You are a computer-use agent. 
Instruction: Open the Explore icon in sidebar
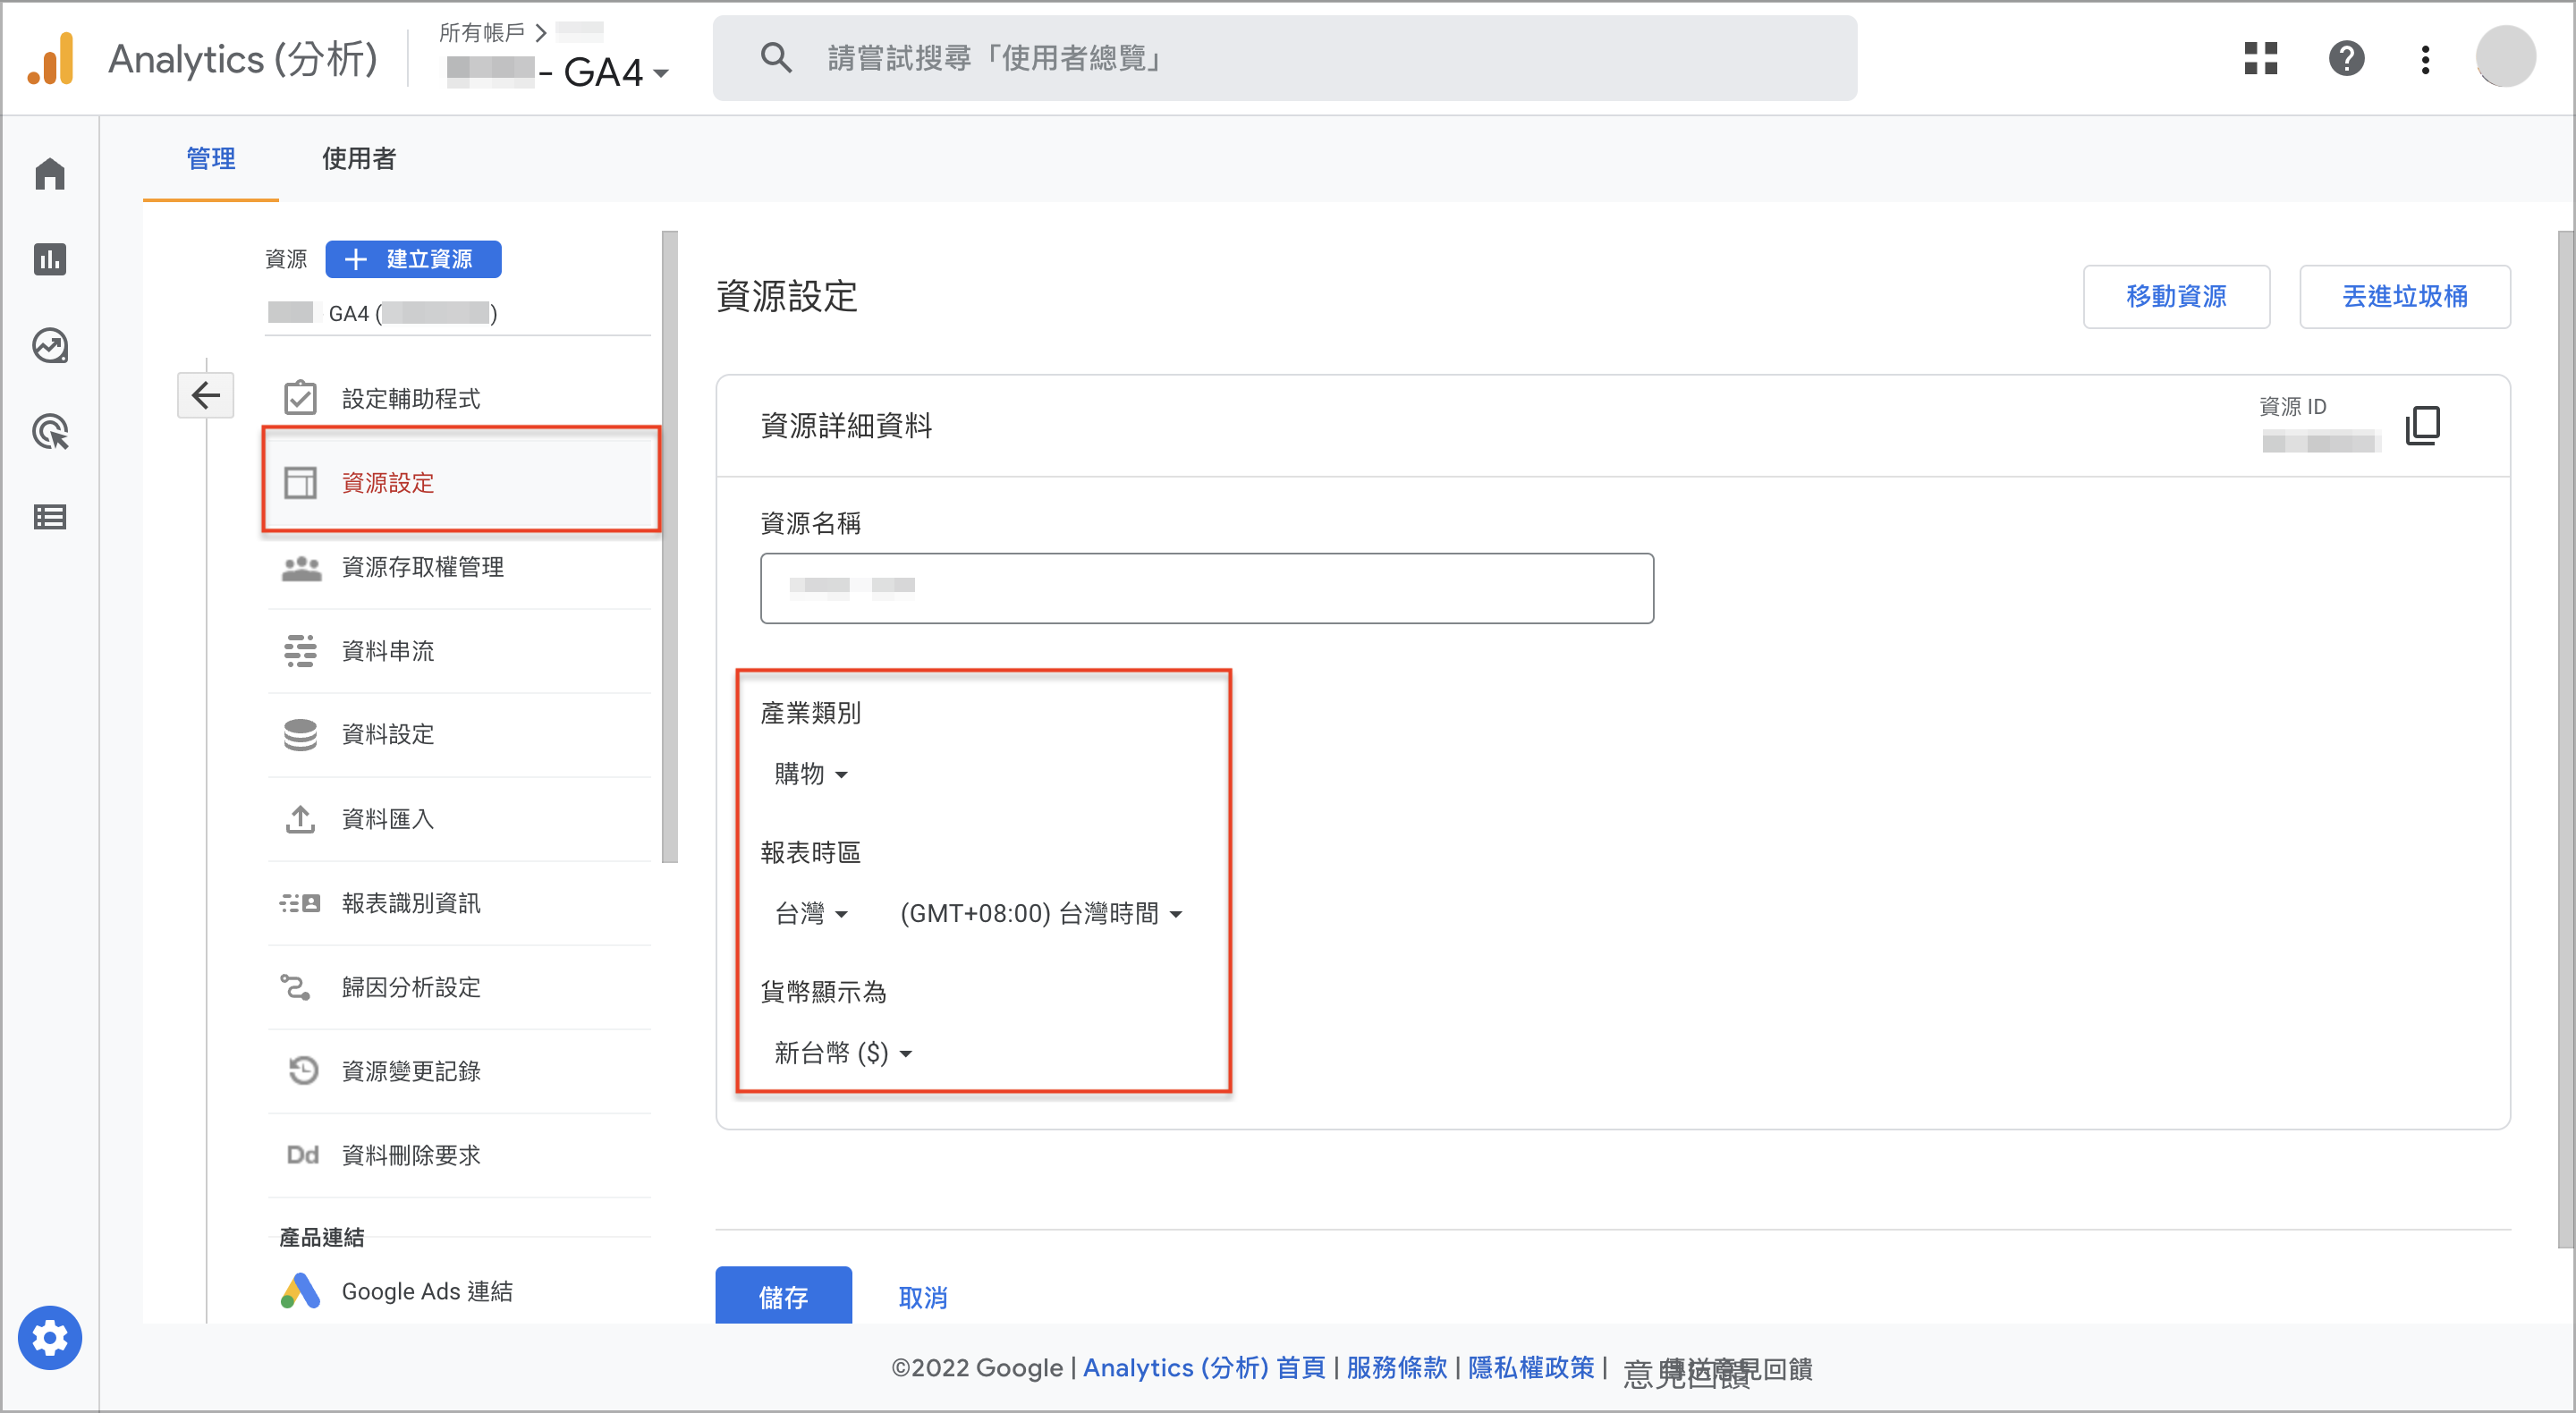click(50, 346)
